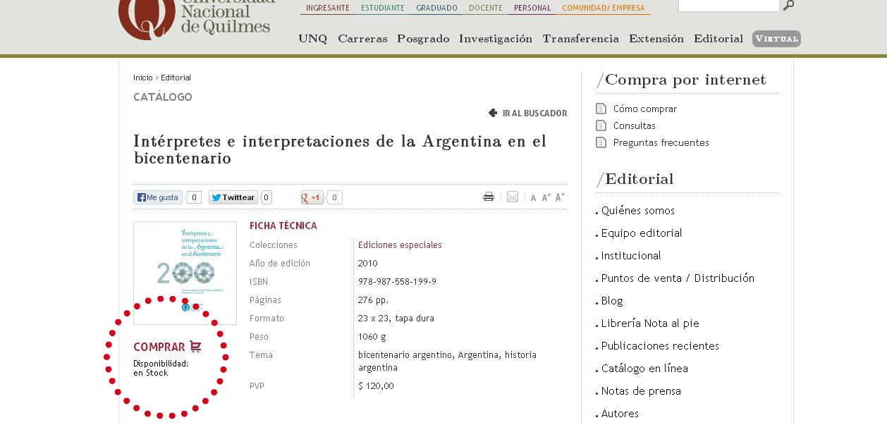Click the price $ 120,00
Viewport: 887px width, 425px height.
376,386
